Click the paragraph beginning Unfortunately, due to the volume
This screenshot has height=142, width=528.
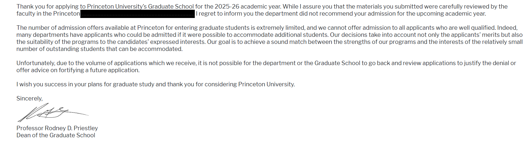266,67
